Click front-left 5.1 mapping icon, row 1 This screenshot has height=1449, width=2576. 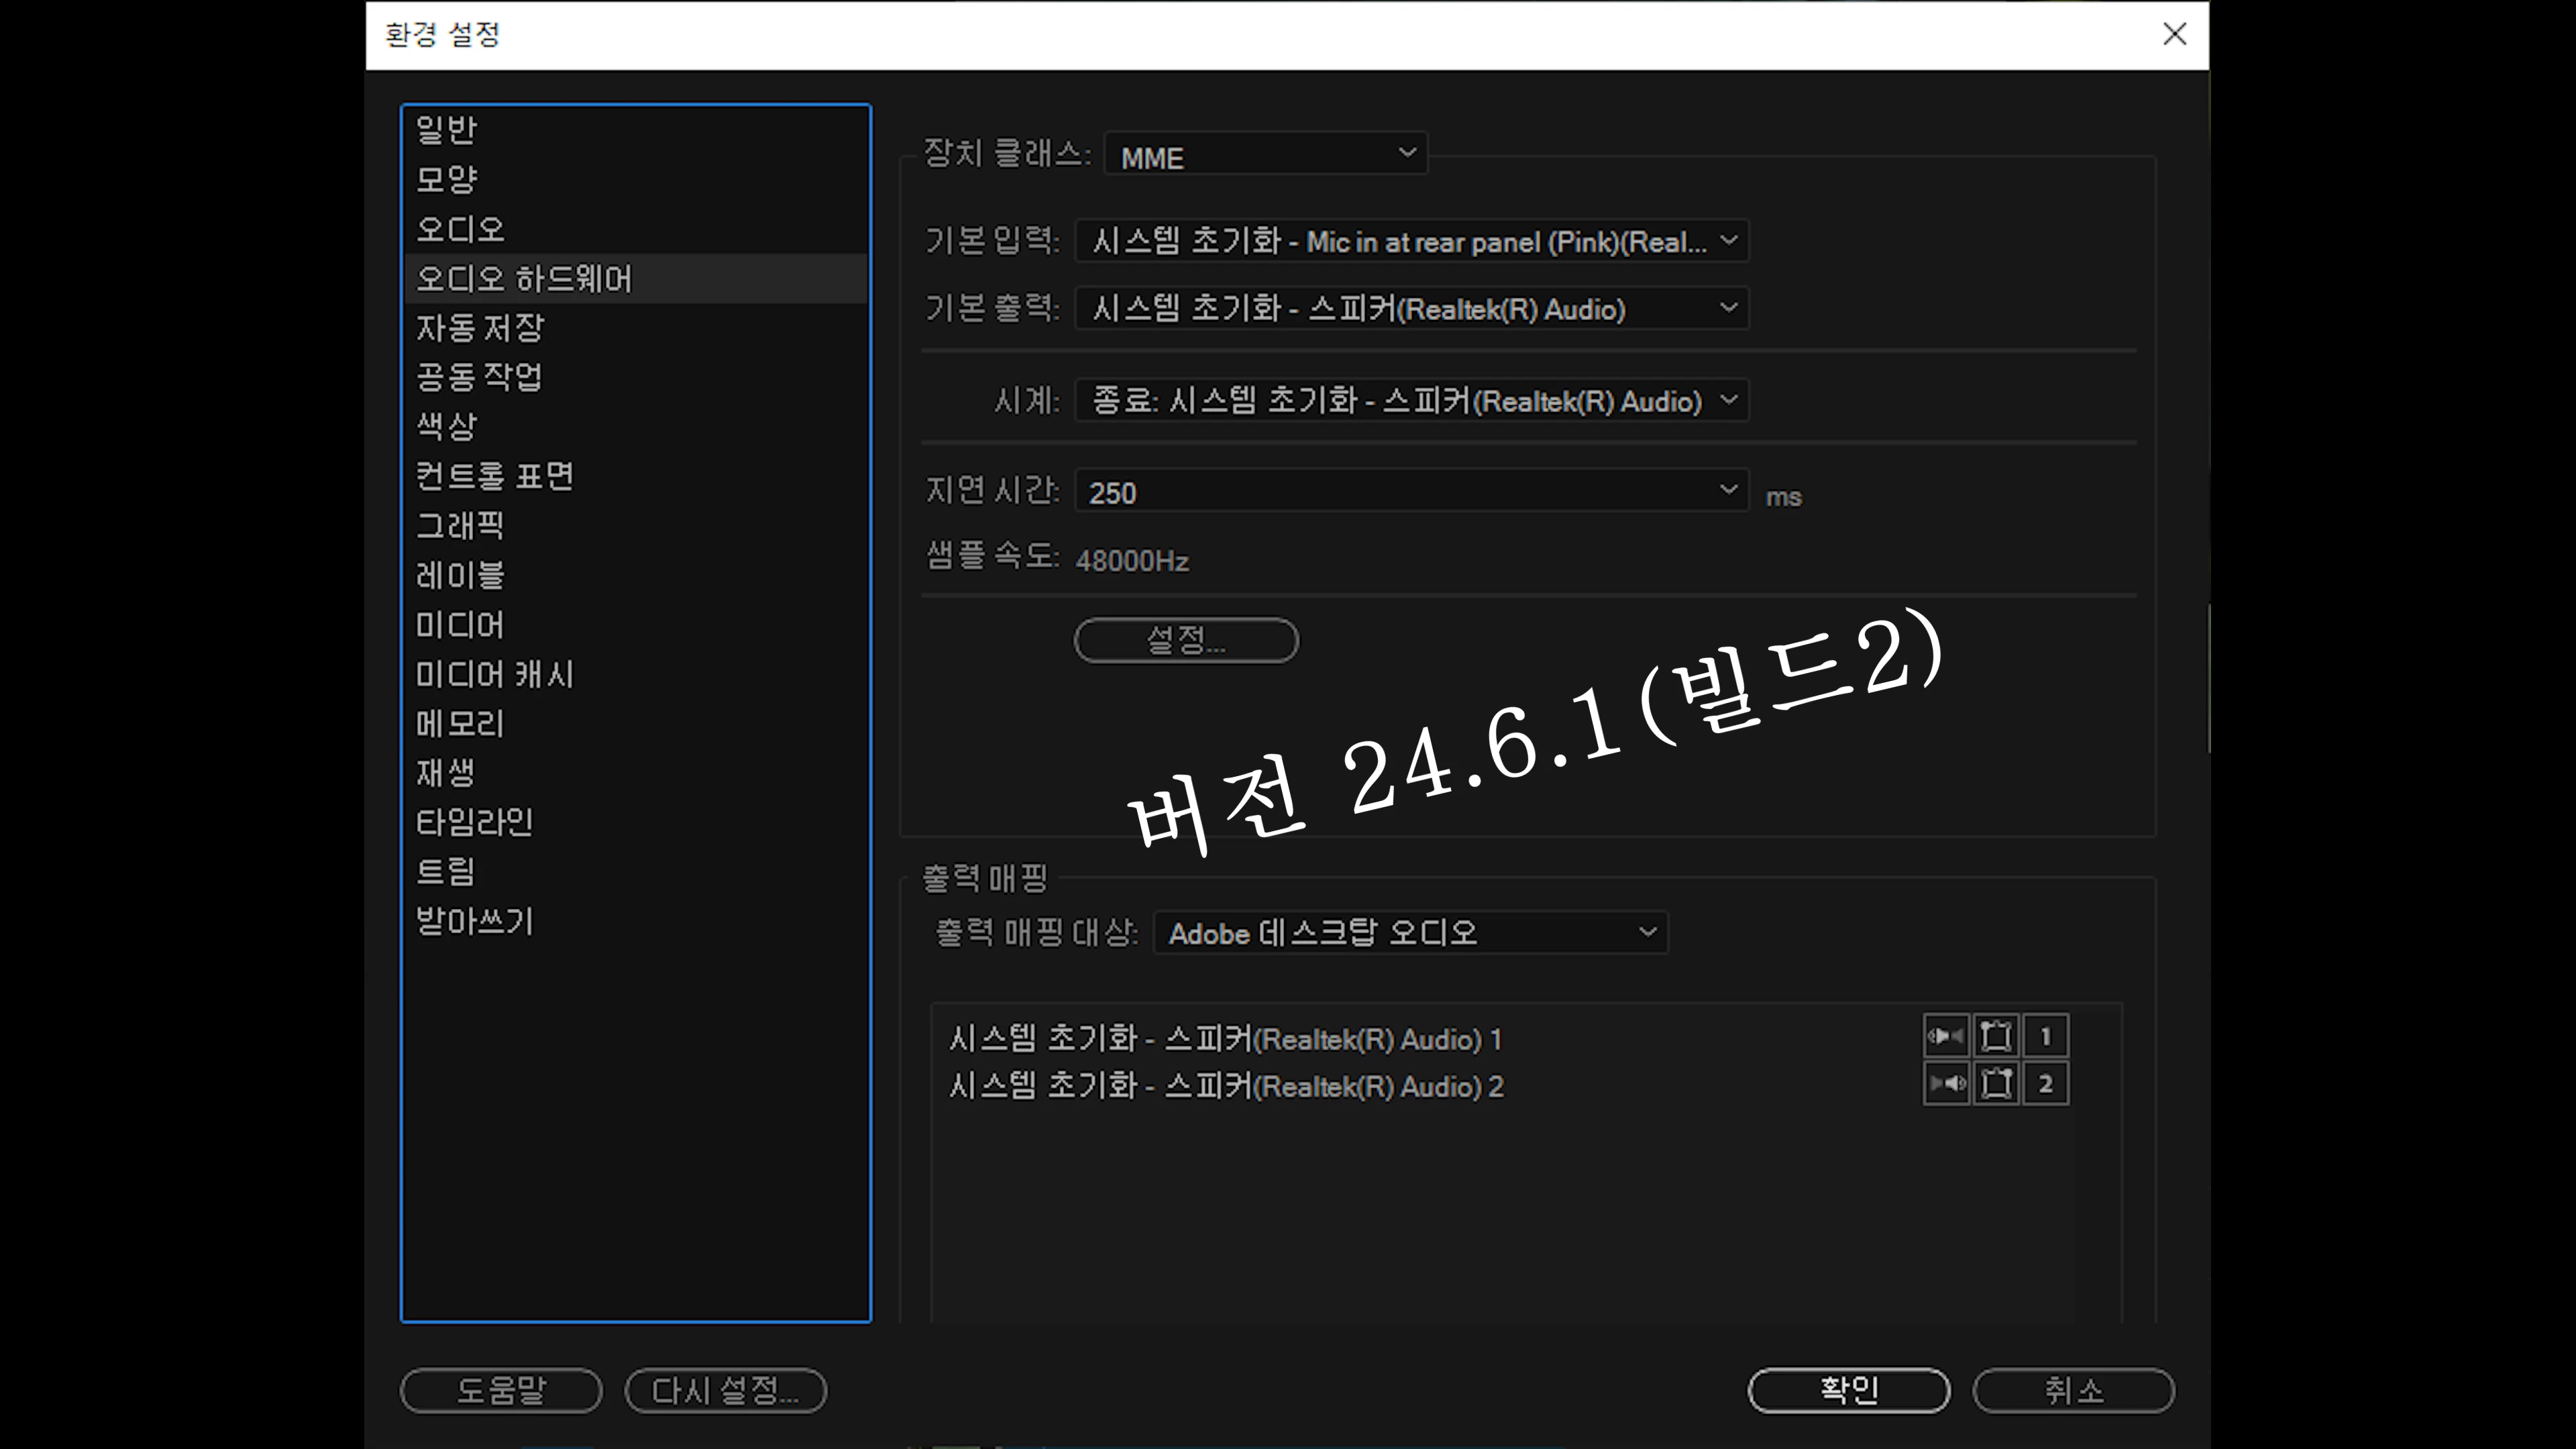tap(1996, 1036)
